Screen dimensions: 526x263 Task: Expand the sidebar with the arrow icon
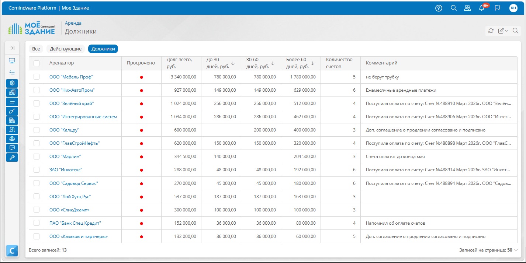coord(12,48)
